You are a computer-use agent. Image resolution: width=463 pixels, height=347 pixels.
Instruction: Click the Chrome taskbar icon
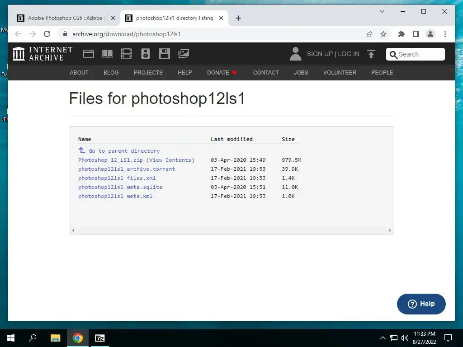pyautogui.click(x=78, y=338)
